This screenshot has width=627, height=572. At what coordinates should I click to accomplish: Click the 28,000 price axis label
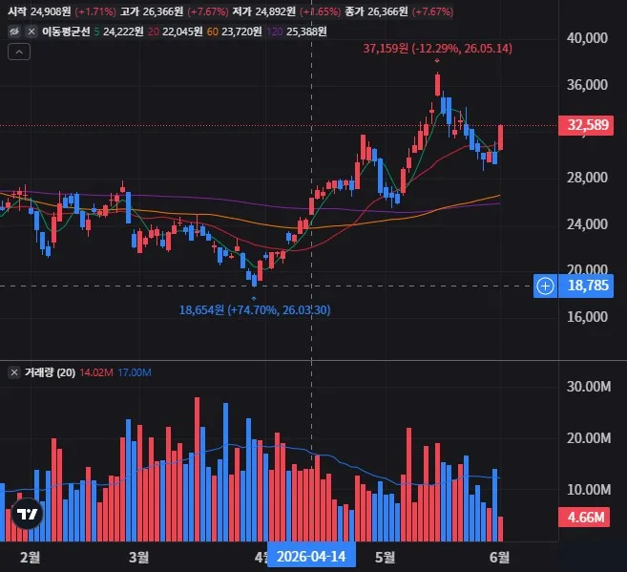tap(587, 178)
